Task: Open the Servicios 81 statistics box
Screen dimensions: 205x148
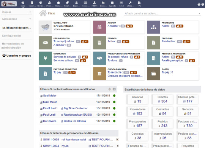Action: (188, 111)
